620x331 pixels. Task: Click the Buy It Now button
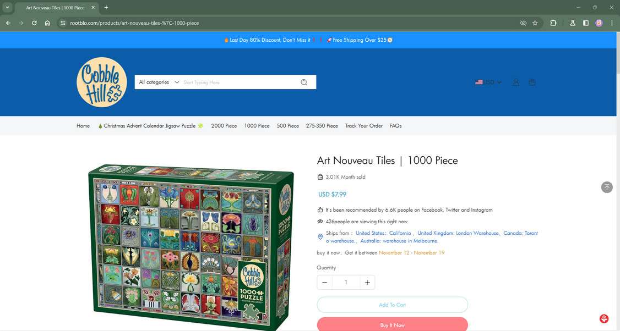click(392, 325)
